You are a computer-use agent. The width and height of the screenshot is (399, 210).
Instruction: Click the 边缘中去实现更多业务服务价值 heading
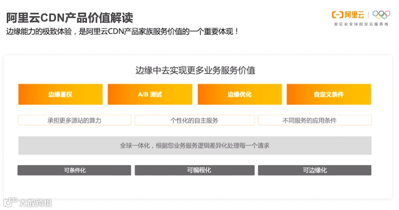[195, 70]
